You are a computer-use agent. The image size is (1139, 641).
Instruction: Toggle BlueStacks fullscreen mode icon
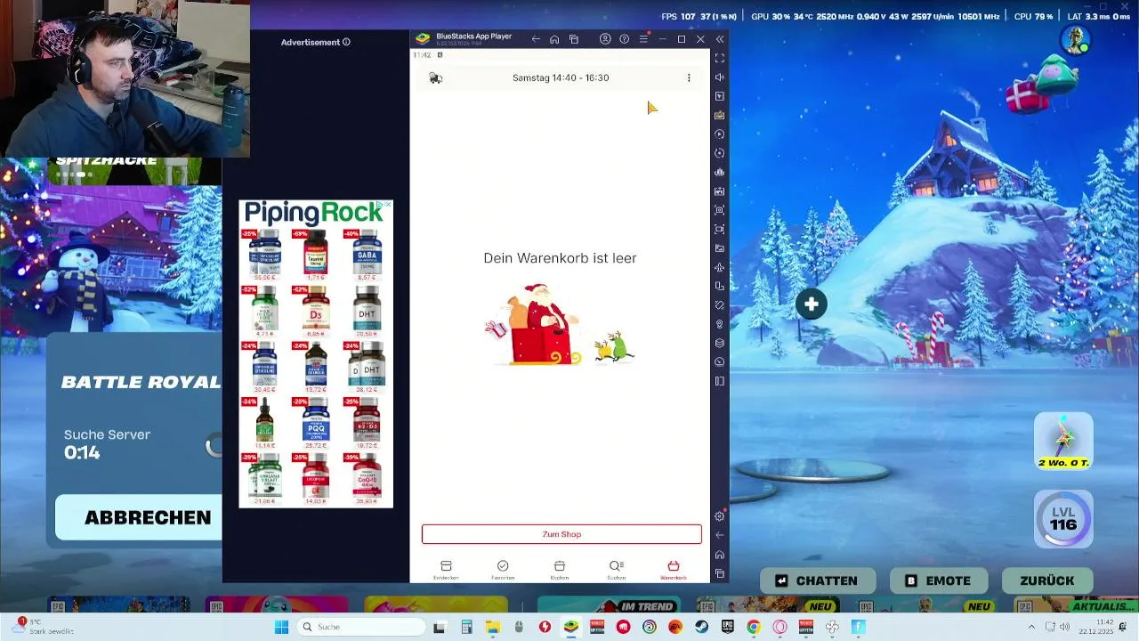720,58
